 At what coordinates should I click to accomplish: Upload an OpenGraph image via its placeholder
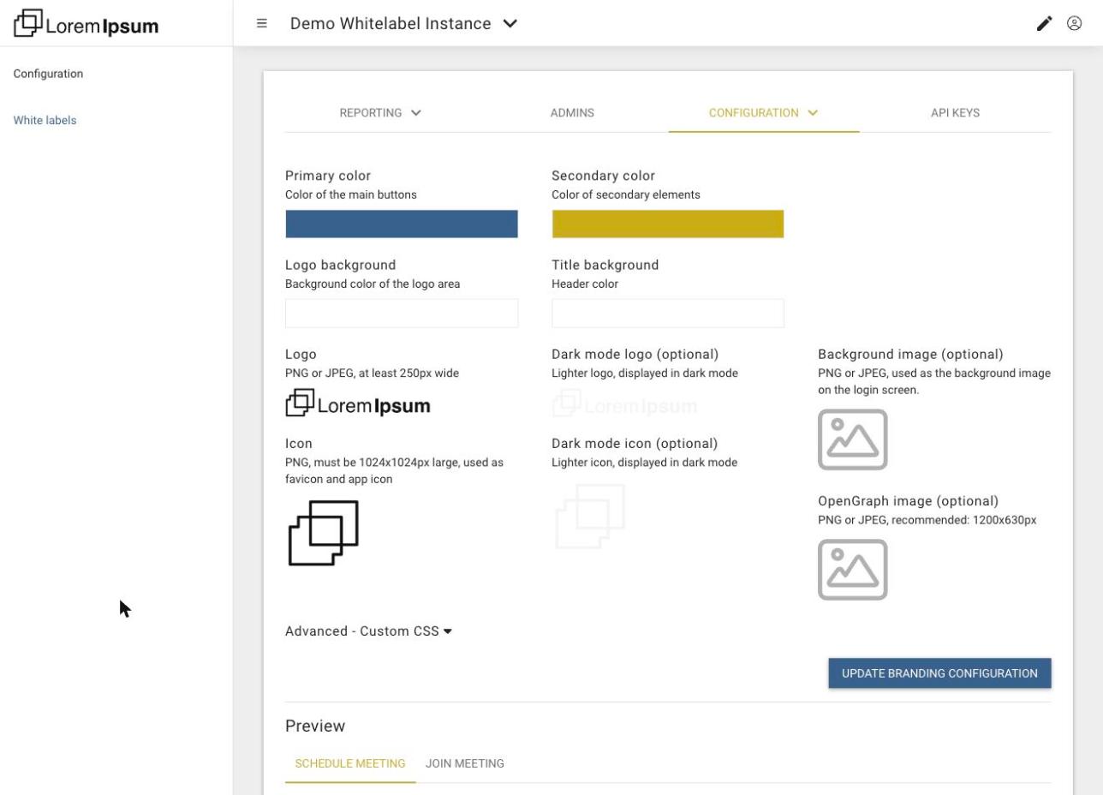click(x=852, y=570)
